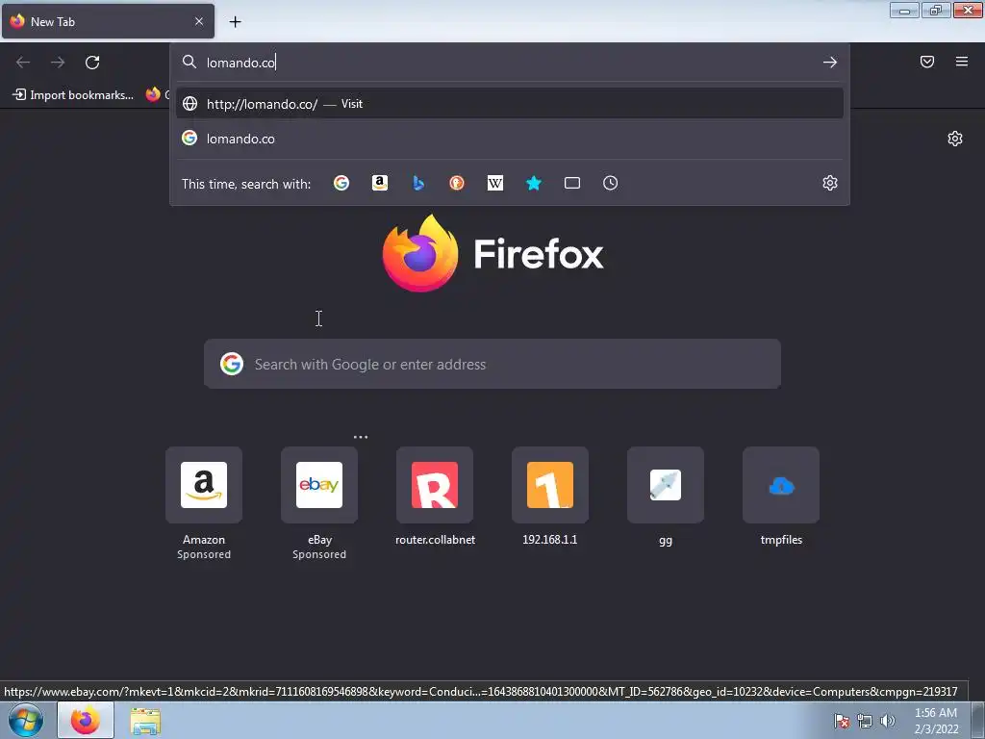
Task: Personalize new tab gear icon
Action: point(955,139)
